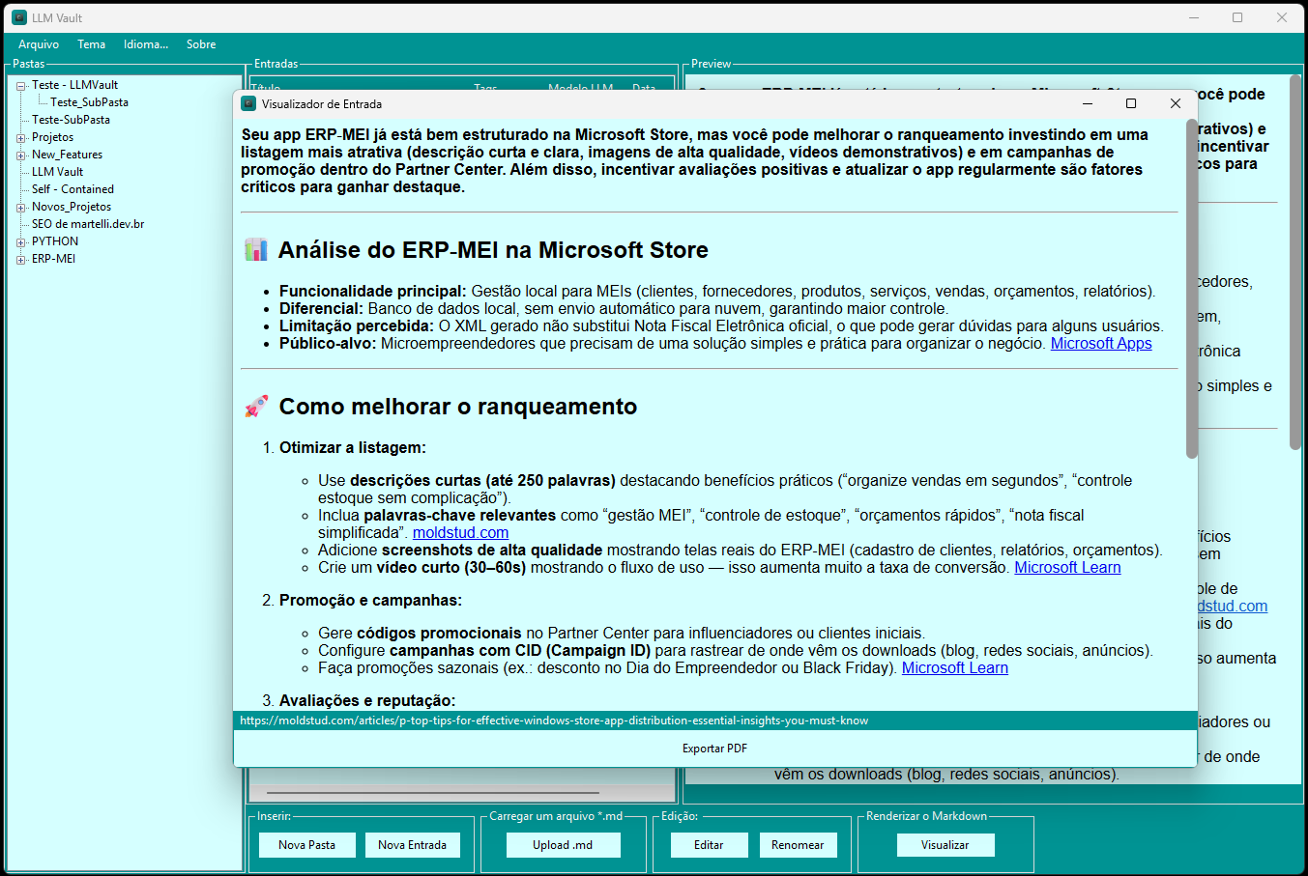Select the Projetos folder label
Image resolution: width=1308 pixels, height=876 pixels.
point(52,137)
